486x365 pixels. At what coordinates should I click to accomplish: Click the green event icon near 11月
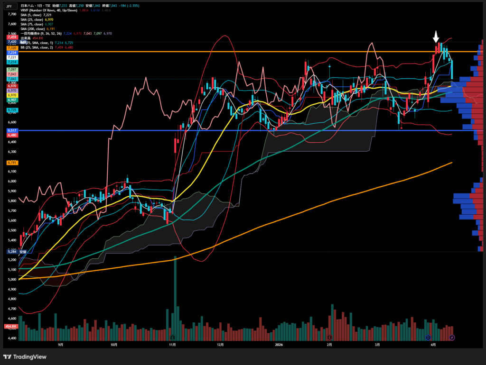pyautogui.click(x=172, y=337)
